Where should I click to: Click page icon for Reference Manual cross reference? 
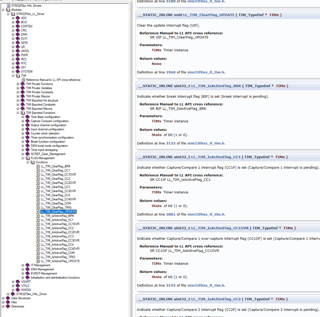pos(23,80)
